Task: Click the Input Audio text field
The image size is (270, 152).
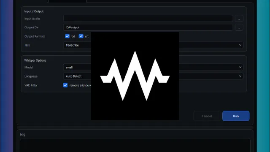Action: pyautogui.click(x=148, y=19)
